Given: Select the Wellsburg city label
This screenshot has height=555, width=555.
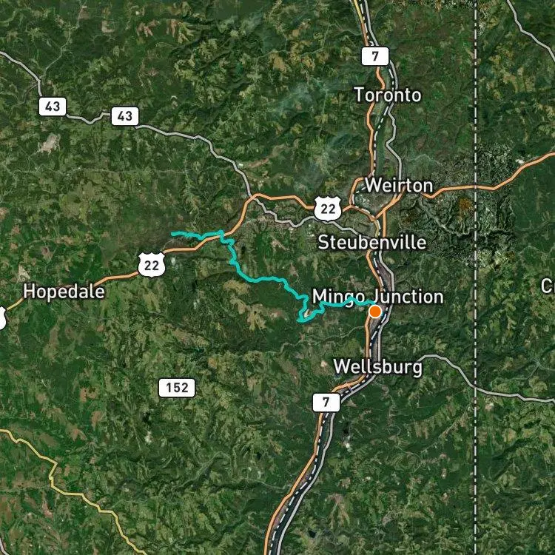Looking at the screenshot, I should [x=378, y=366].
